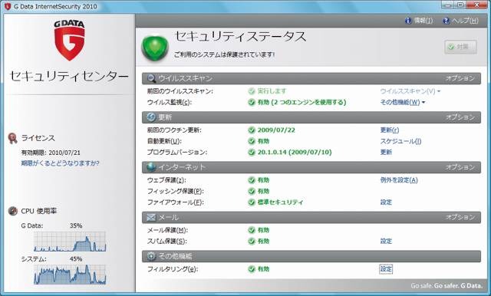The width and height of the screenshot is (491, 296).
Task: Click the G Data CPU usage graph
Action: pyautogui.click(x=70, y=242)
